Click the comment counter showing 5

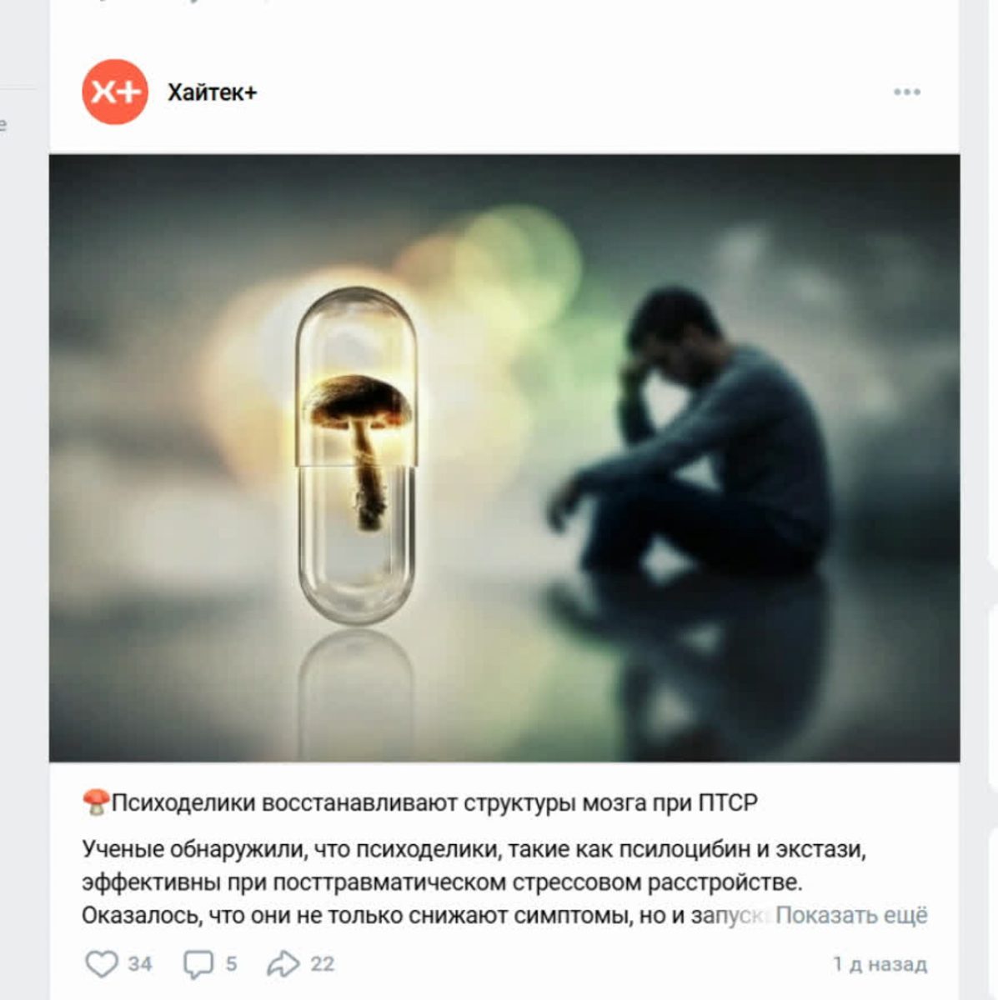point(231,964)
